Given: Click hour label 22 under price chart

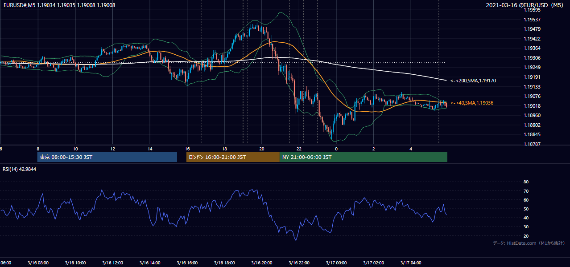Looking at the screenshot, I should click(300, 149).
